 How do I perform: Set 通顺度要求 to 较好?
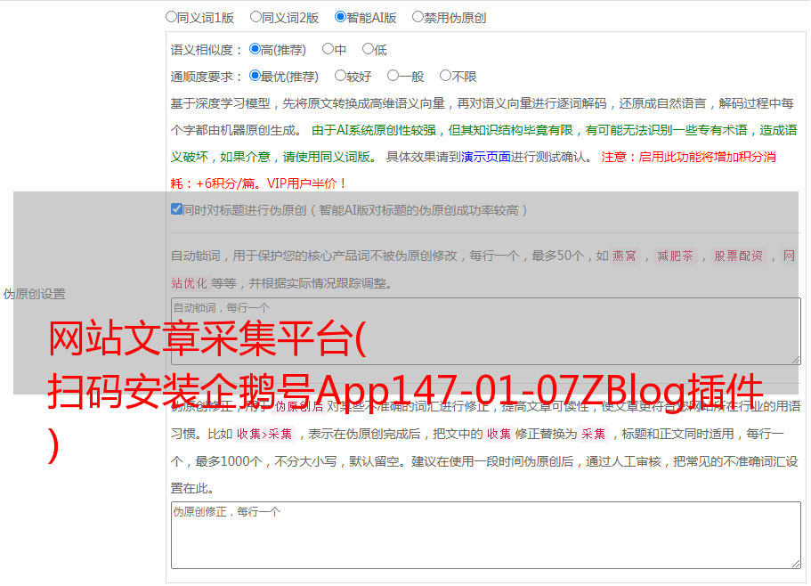(340, 76)
